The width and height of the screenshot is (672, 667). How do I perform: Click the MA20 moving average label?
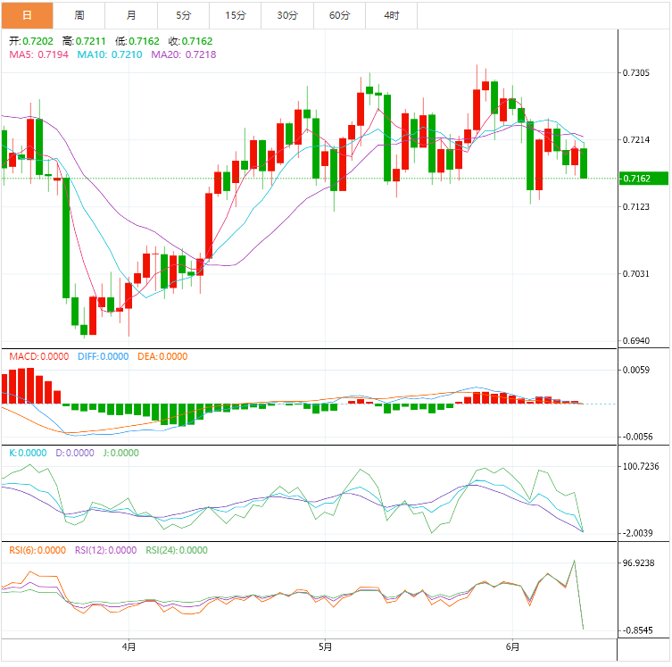point(183,54)
